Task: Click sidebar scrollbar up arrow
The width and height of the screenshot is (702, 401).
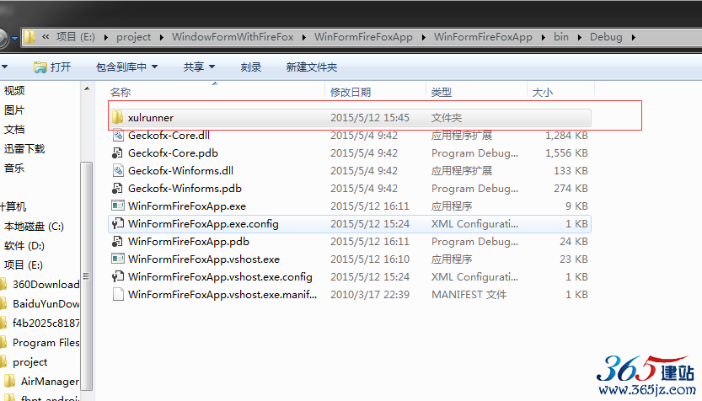Action: (87, 88)
